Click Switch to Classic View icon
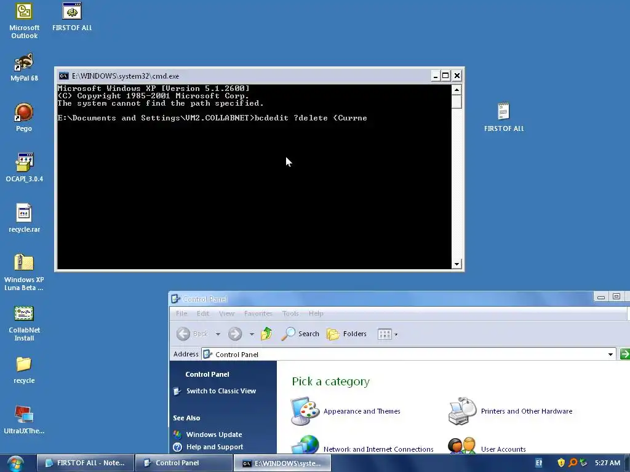 point(177,391)
